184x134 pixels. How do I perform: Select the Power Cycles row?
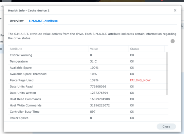(87, 118)
